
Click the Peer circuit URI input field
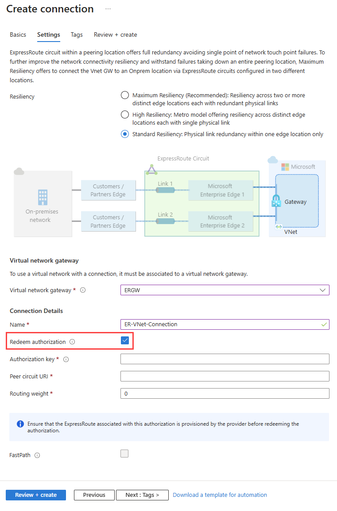[x=225, y=376]
